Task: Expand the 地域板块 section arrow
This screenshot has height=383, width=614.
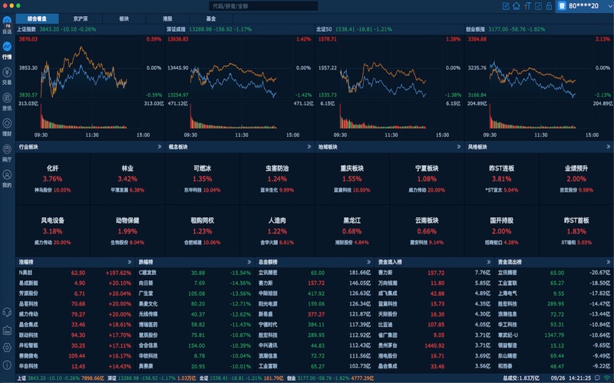Action: click(x=458, y=146)
